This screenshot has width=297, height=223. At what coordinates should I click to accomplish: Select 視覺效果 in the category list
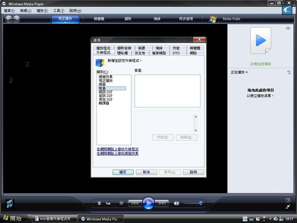tap(105, 77)
